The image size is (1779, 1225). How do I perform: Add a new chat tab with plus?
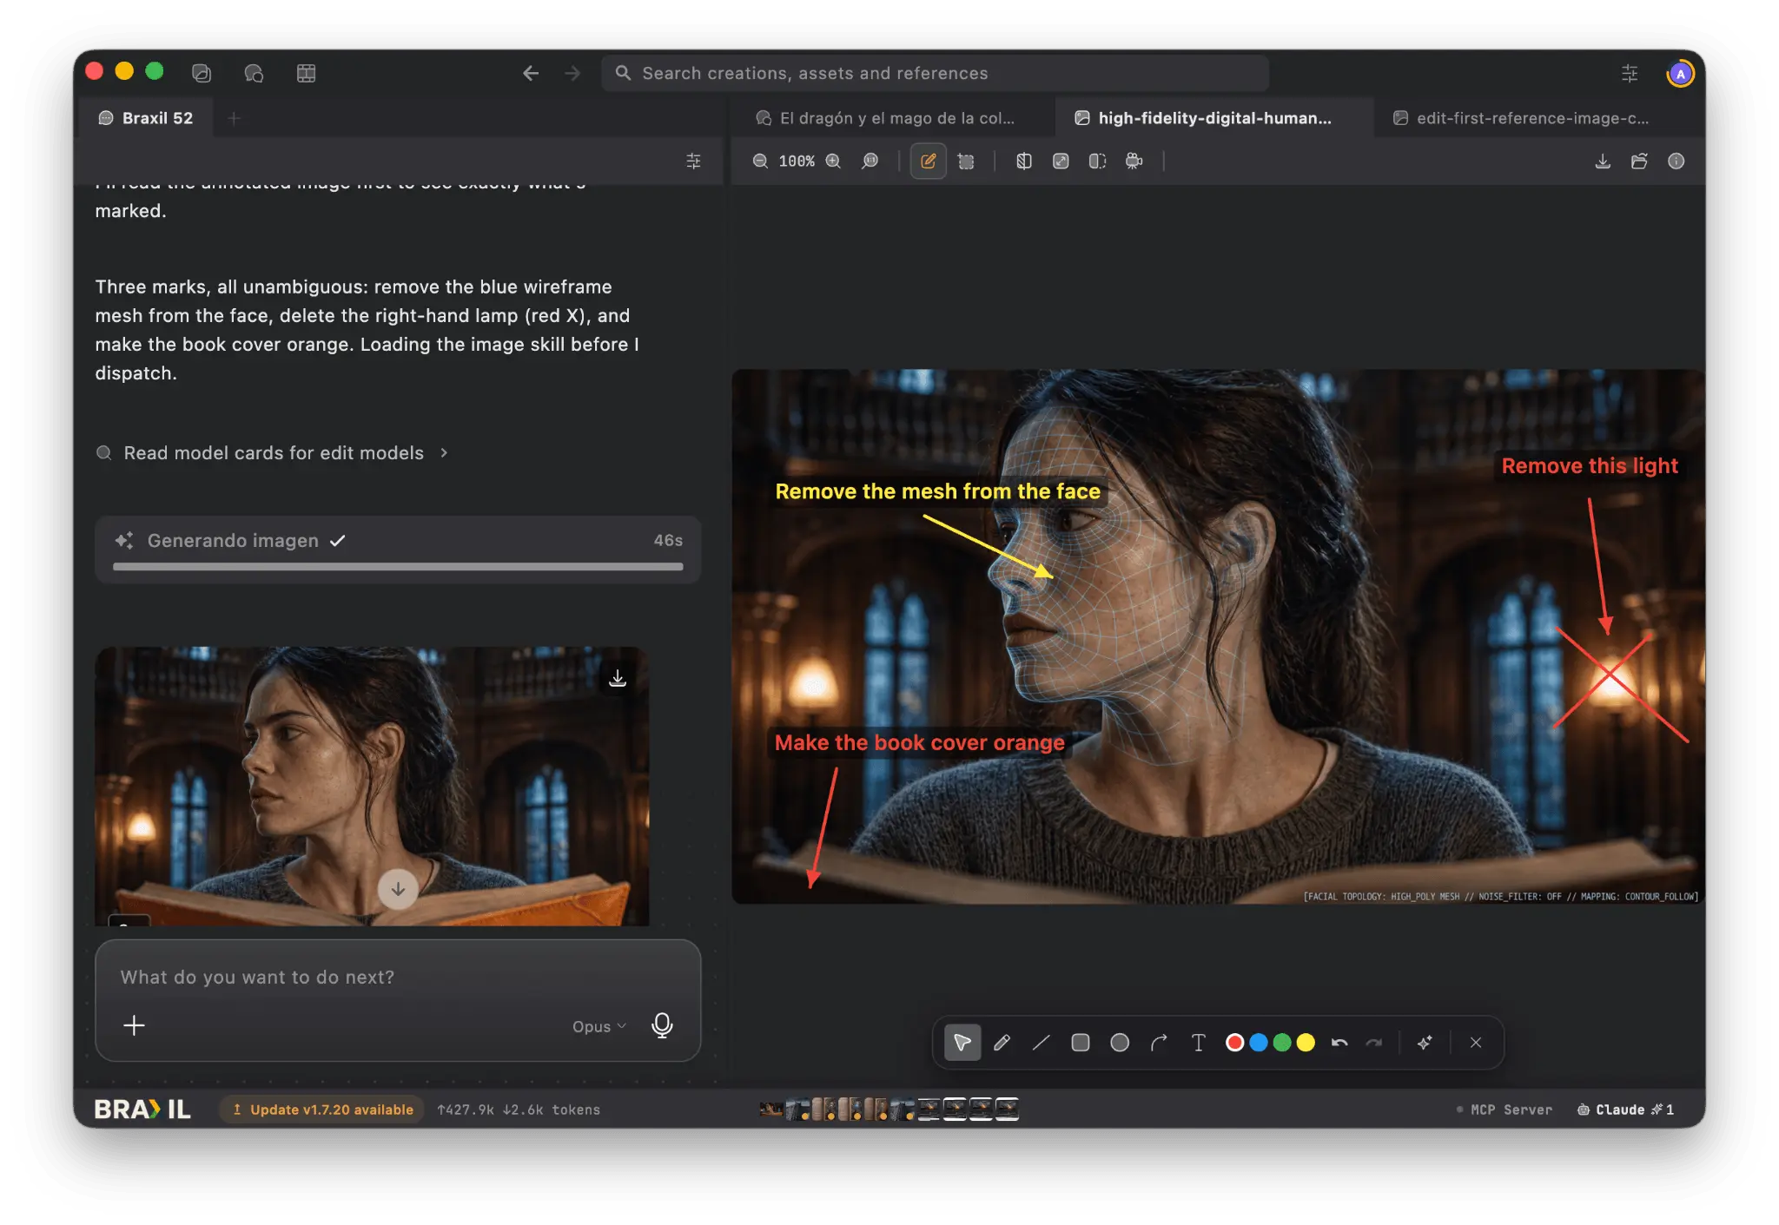[x=234, y=118]
